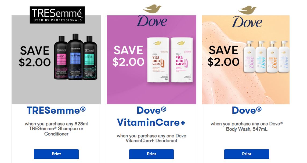307x163 pixels.
Task: Click the TRESemmé Used by Professionals logo
Action: coord(57,15)
